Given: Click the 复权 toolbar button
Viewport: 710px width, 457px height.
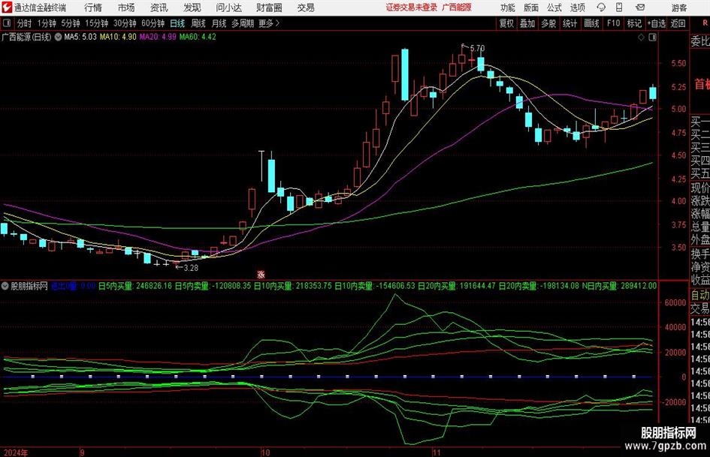Looking at the screenshot, I should (x=506, y=23).
